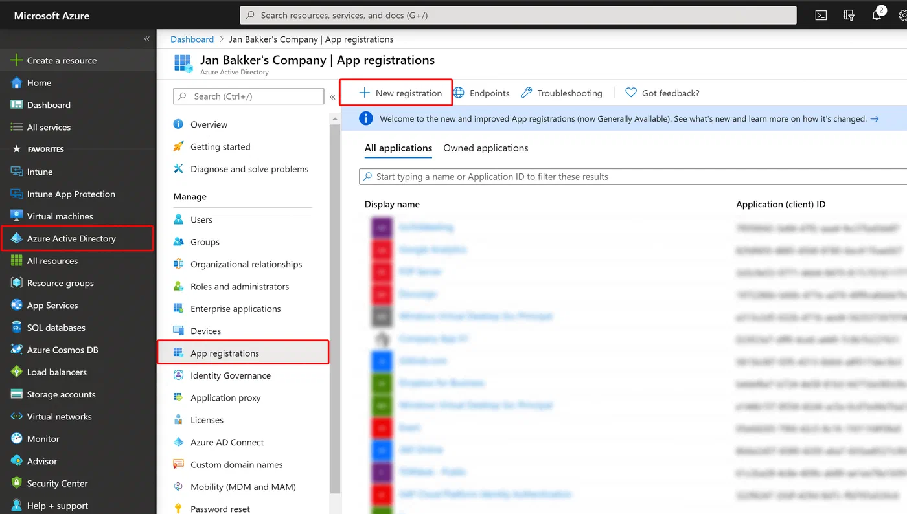Open Cloud Shell icon in top bar
907x514 pixels.
tap(821, 16)
